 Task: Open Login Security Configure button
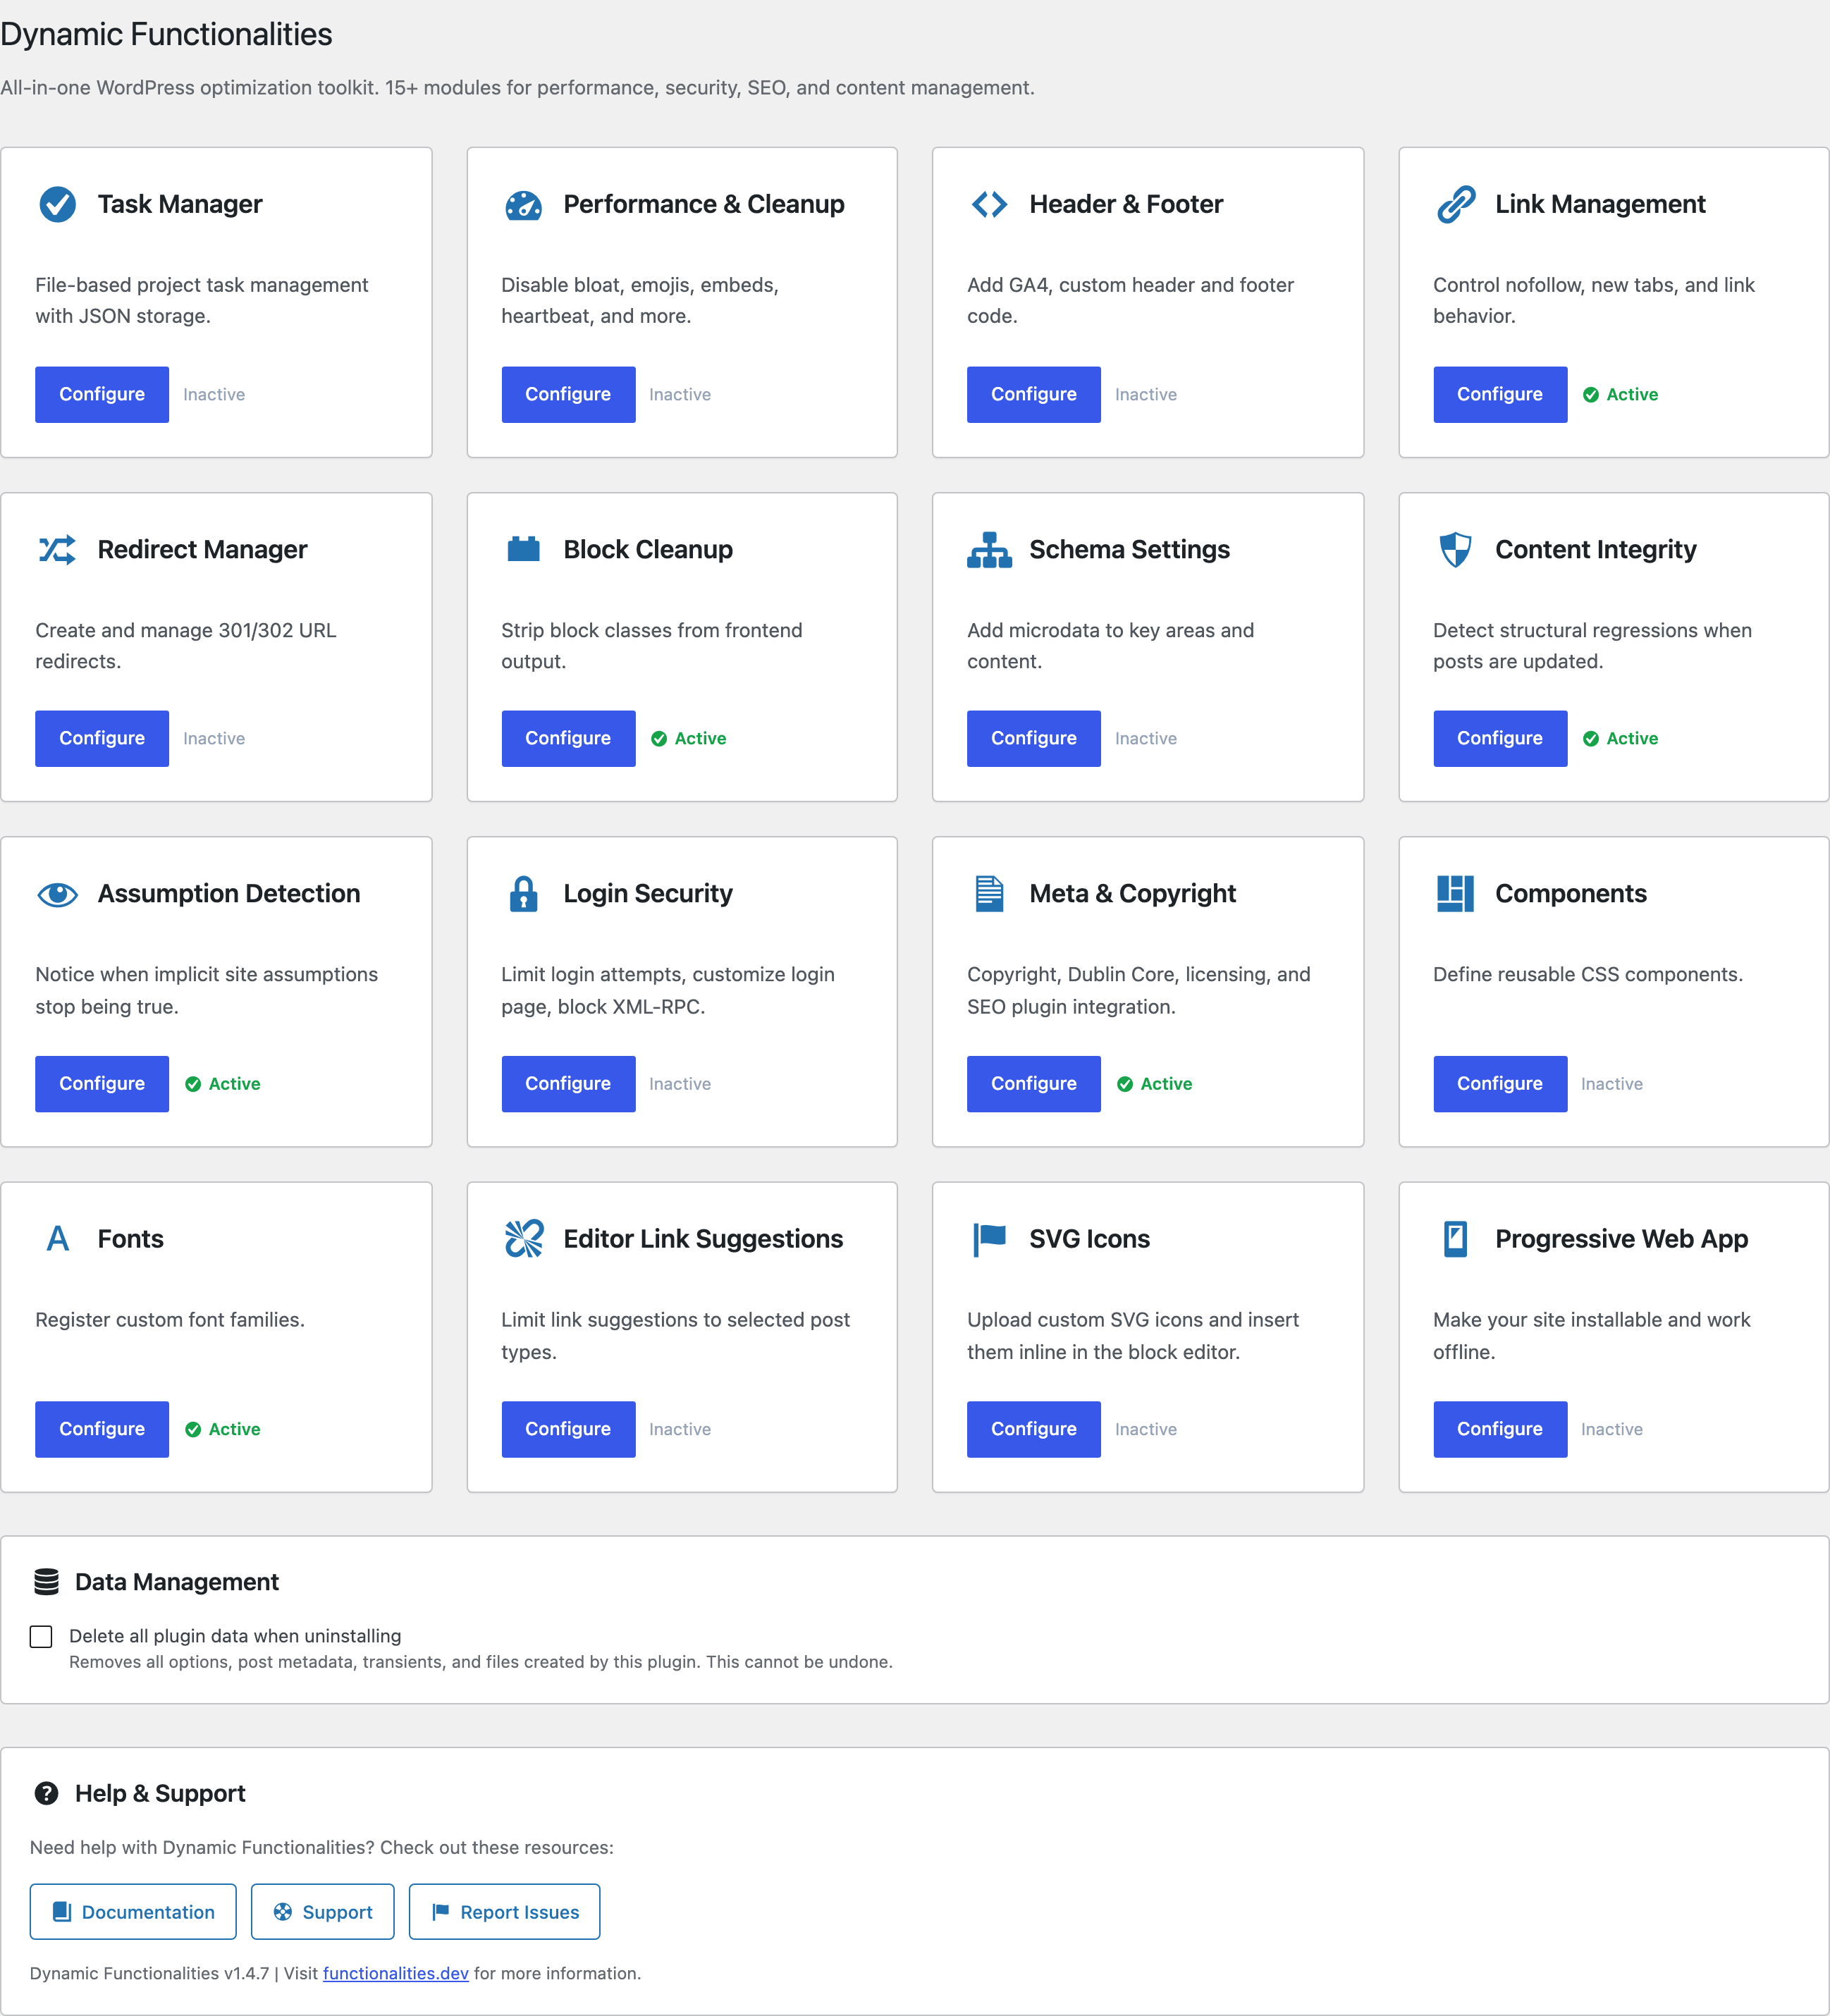568,1084
